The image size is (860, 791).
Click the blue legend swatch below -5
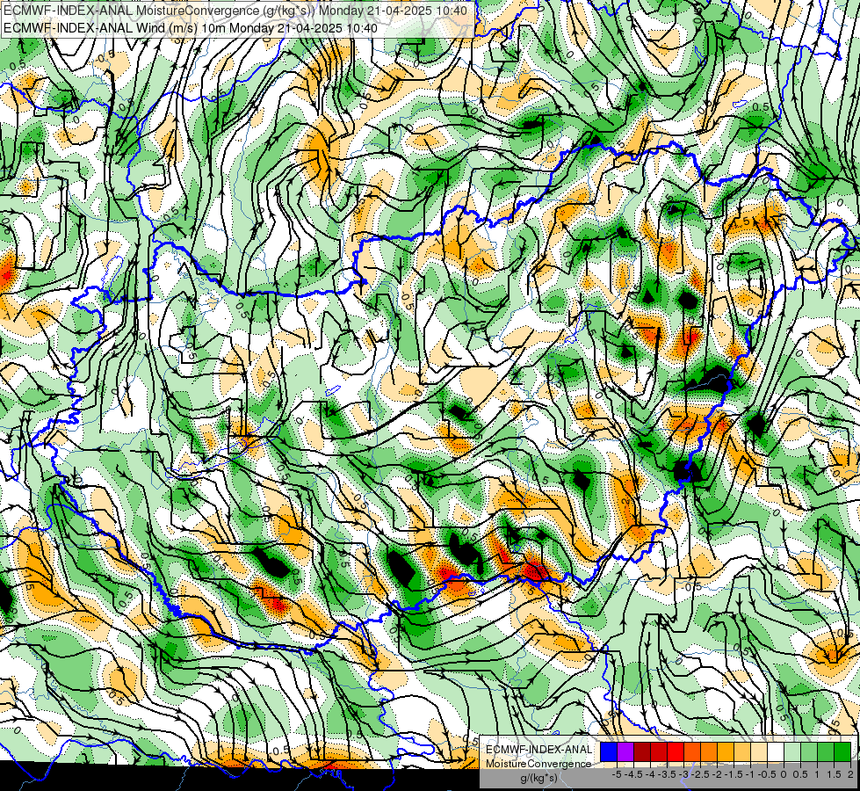tap(609, 751)
